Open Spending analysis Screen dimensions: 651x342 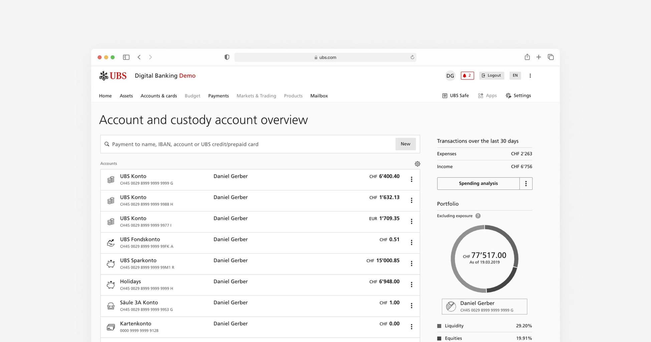[x=478, y=183]
